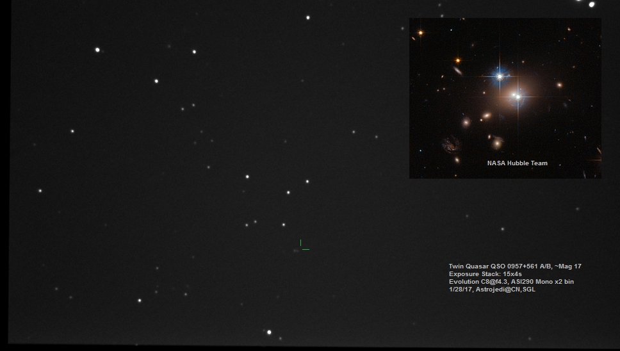Image resolution: width=620 pixels, height=351 pixels.
Task: Click the faint quasar smudge beside the green marker
Action: [x=295, y=250]
